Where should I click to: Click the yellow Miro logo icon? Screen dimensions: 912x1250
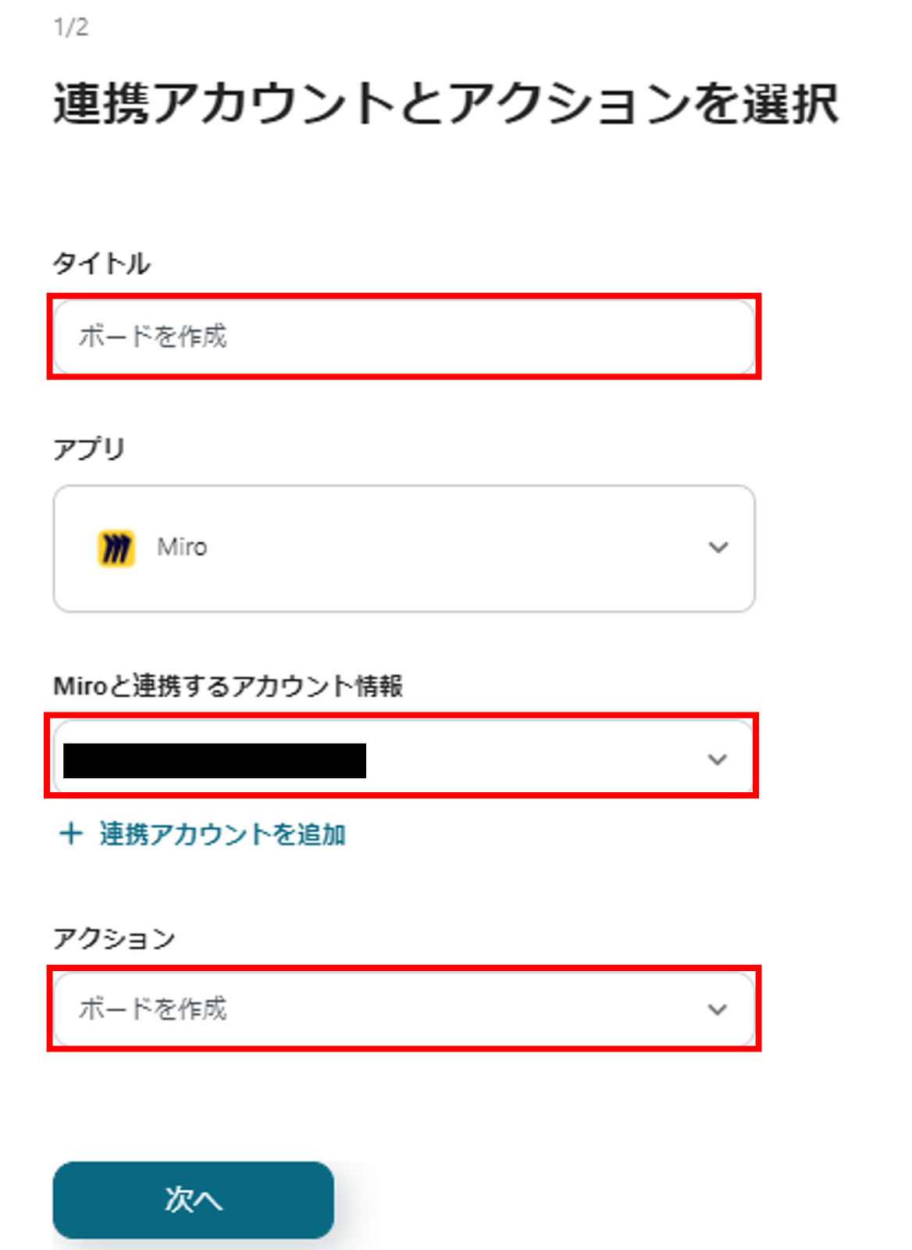click(x=116, y=548)
